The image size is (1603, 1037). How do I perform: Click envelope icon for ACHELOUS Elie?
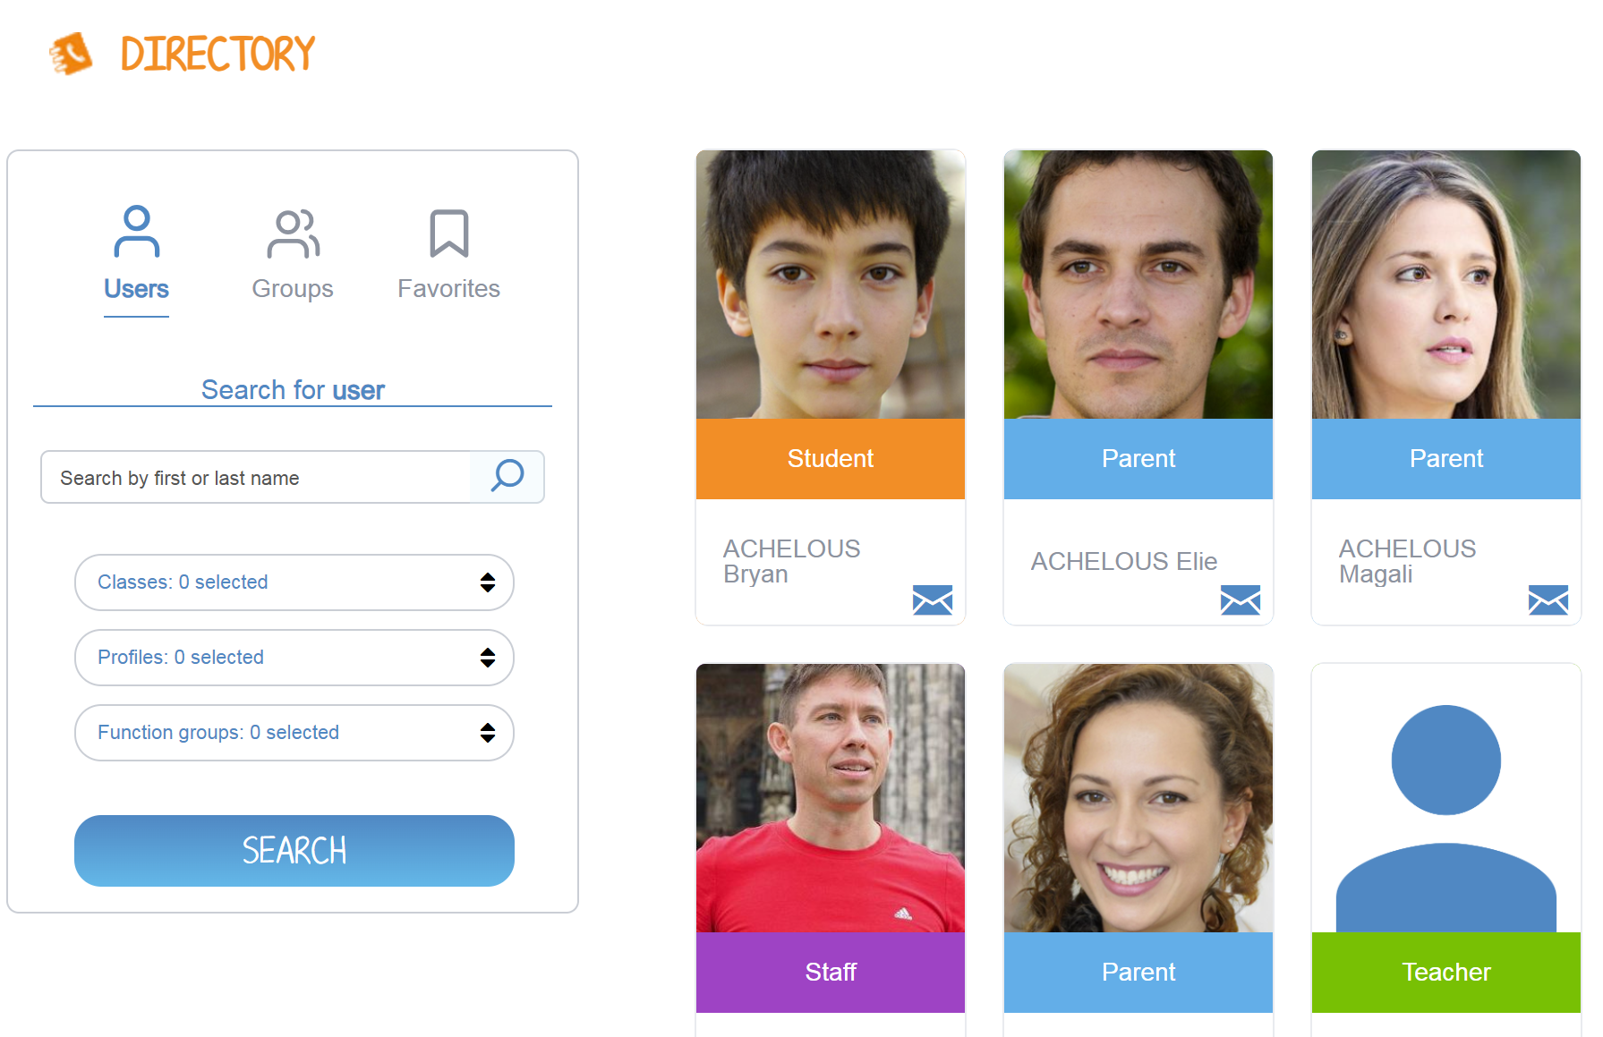(1241, 599)
